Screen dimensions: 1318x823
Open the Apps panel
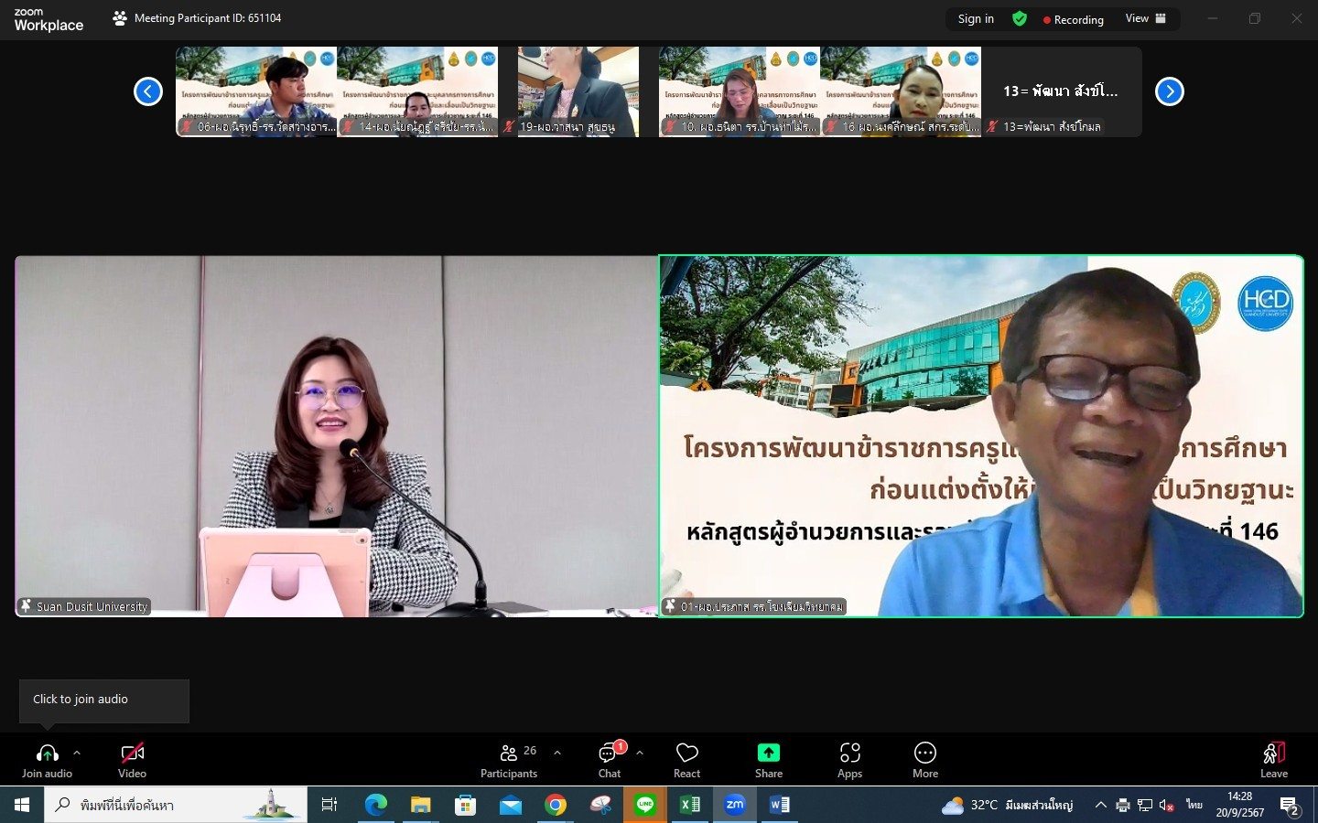[x=849, y=760]
